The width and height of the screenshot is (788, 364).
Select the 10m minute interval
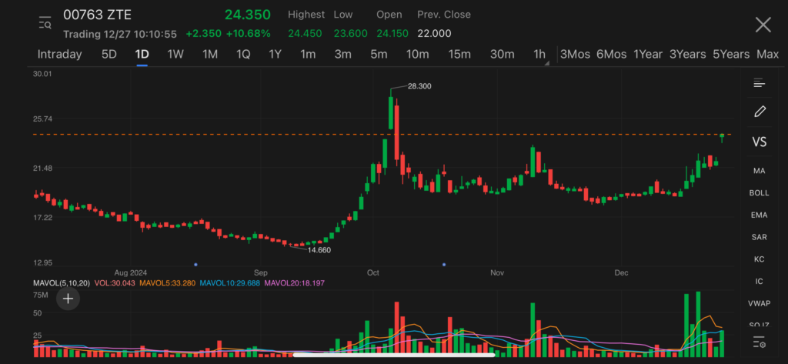click(x=417, y=55)
